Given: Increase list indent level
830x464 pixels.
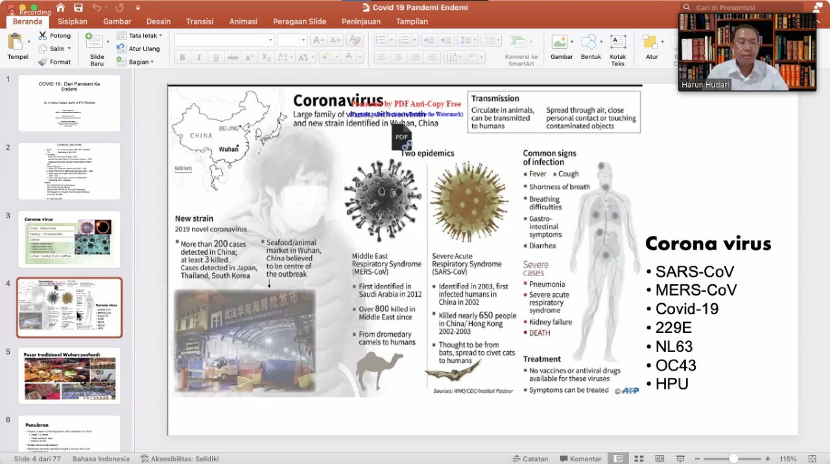Looking at the screenshot, I should click(447, 40).
